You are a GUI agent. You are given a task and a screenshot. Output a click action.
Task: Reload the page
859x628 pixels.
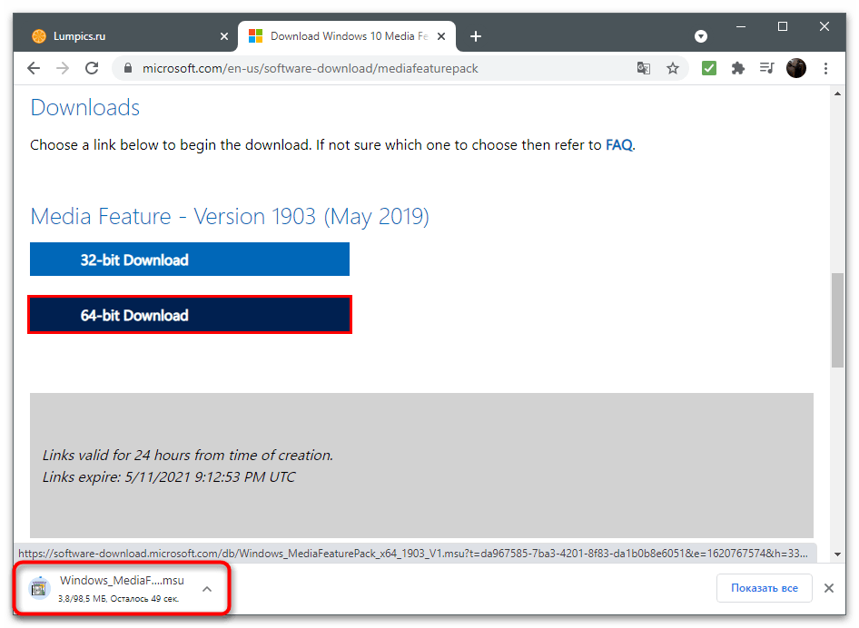tap(91, 68)
